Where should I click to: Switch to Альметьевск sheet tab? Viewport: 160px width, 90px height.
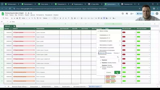[x=66, y=86]
